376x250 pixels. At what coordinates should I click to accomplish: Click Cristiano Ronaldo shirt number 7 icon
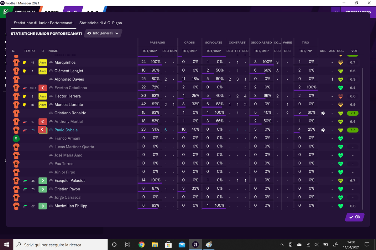16,113
